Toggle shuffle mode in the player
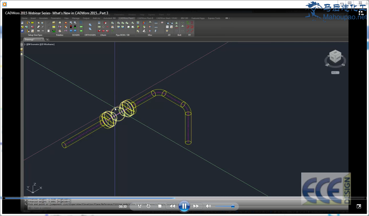Screen dimensions: 369x216 (140, 206)
